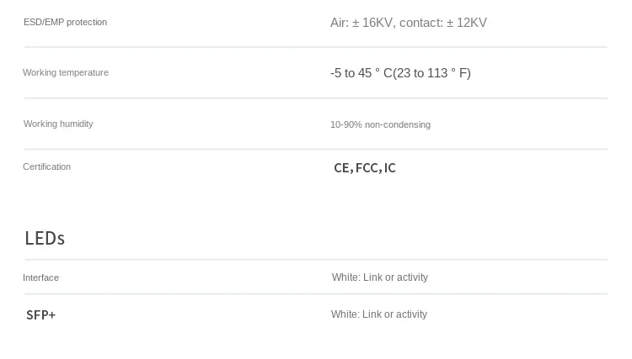Viewport: 632px width, 359px height.
Task: Click the contact ± 12KV value text
Action: pos(443,23)
